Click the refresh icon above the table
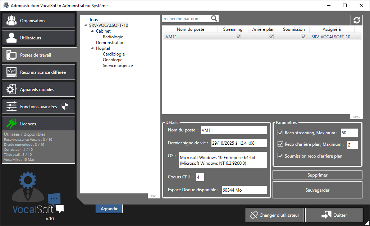The height and width of the screenshot is (226, 370). (x=356, y=20)
